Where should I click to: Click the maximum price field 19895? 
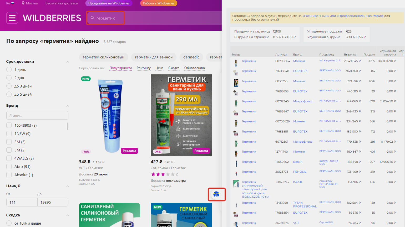pyautogui.click(x=53, y=202)
